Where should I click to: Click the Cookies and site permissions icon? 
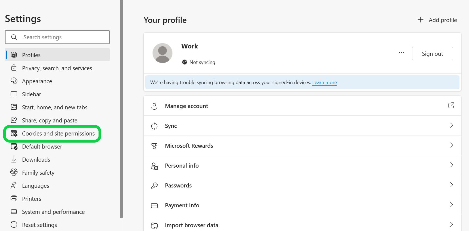[x=14, y=133]
